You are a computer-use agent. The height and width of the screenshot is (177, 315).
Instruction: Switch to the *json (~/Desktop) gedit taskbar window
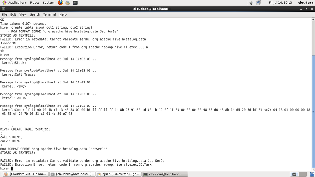(118, 174)
